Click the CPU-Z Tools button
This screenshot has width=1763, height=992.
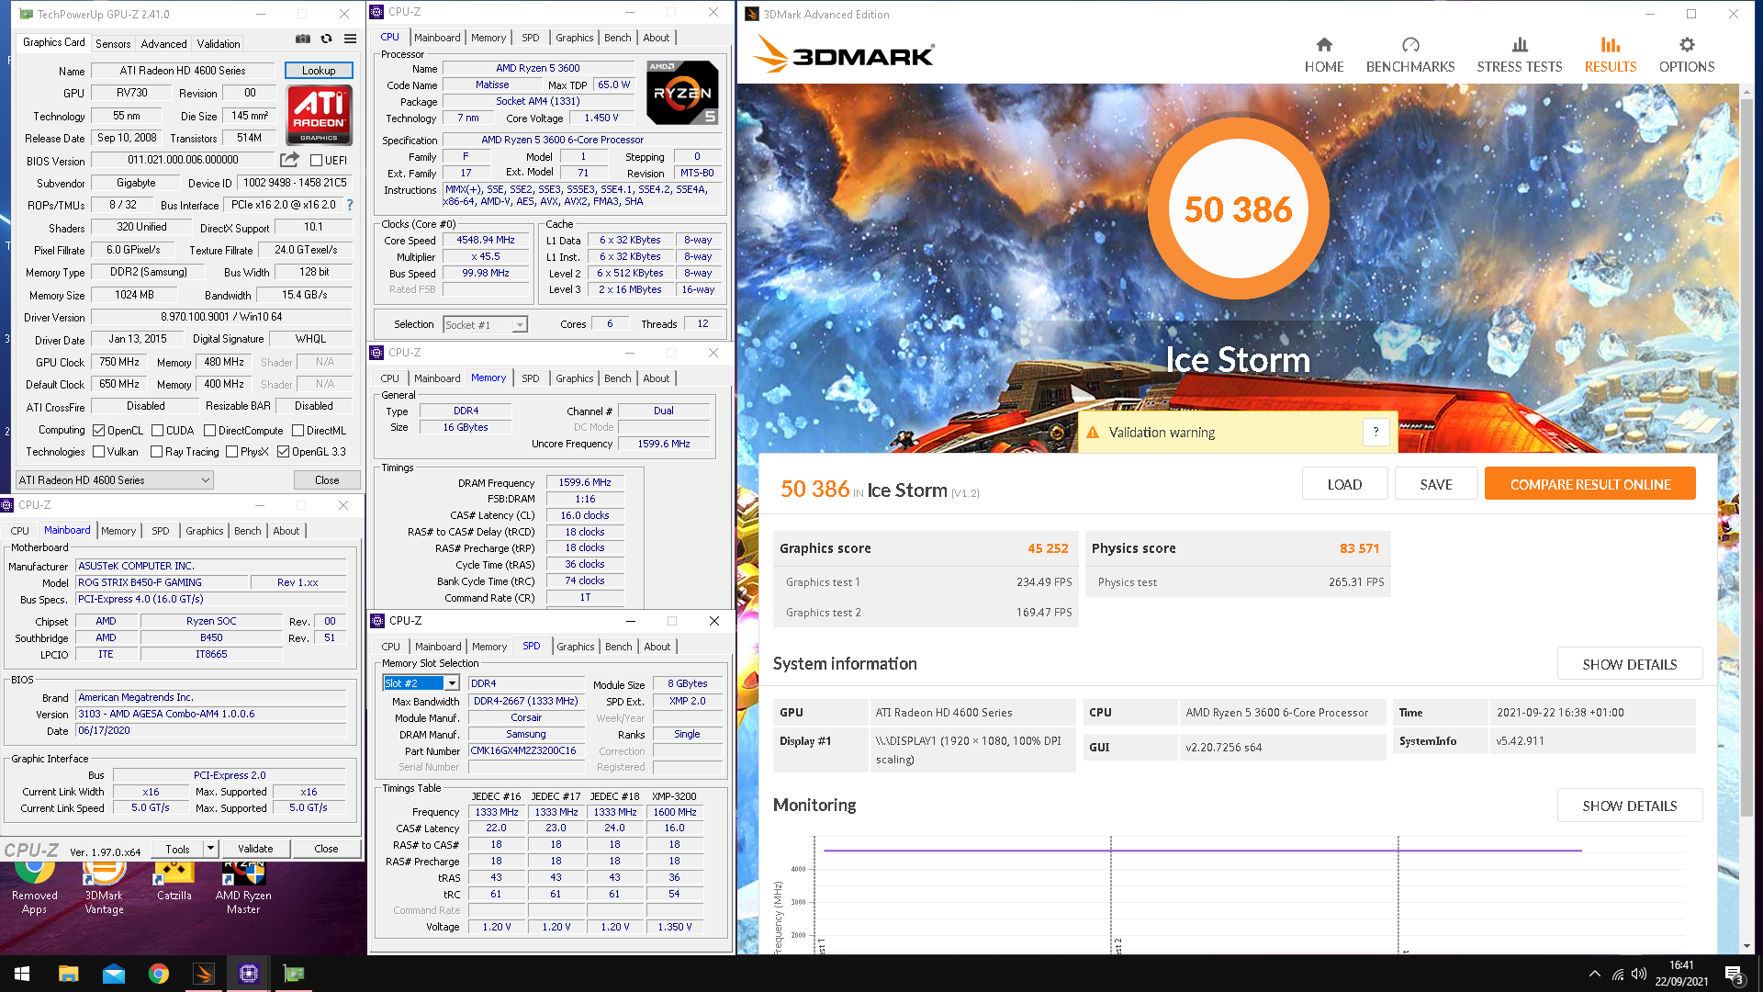point(177,848)
